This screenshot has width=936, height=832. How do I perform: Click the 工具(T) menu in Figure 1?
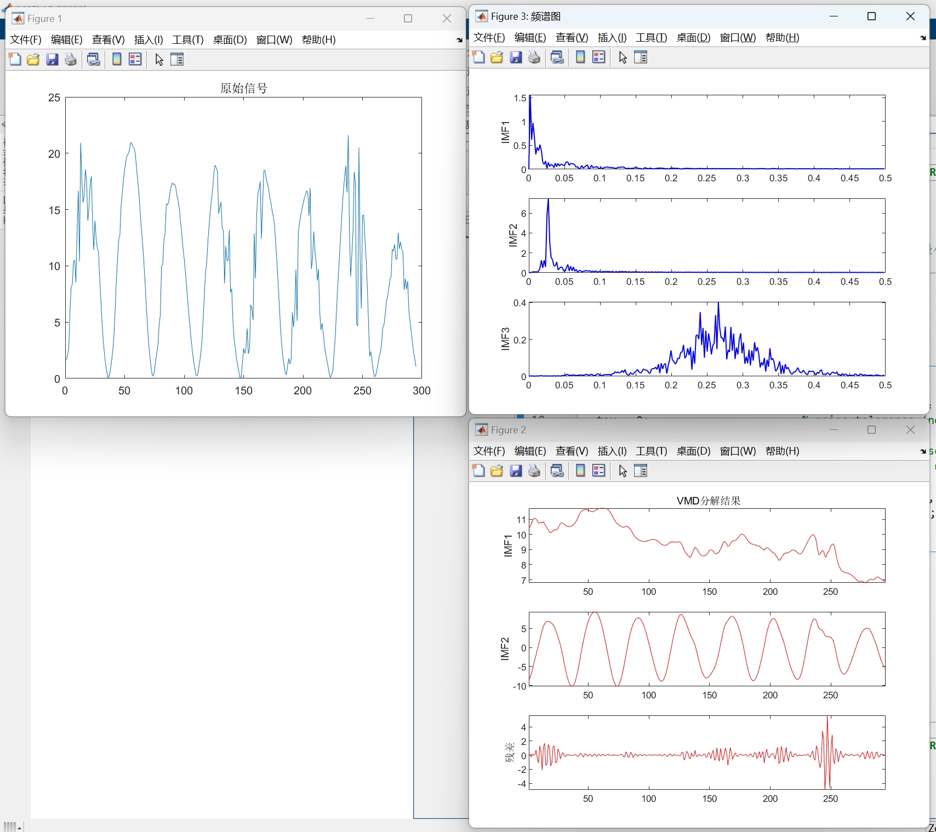point(188,39)
